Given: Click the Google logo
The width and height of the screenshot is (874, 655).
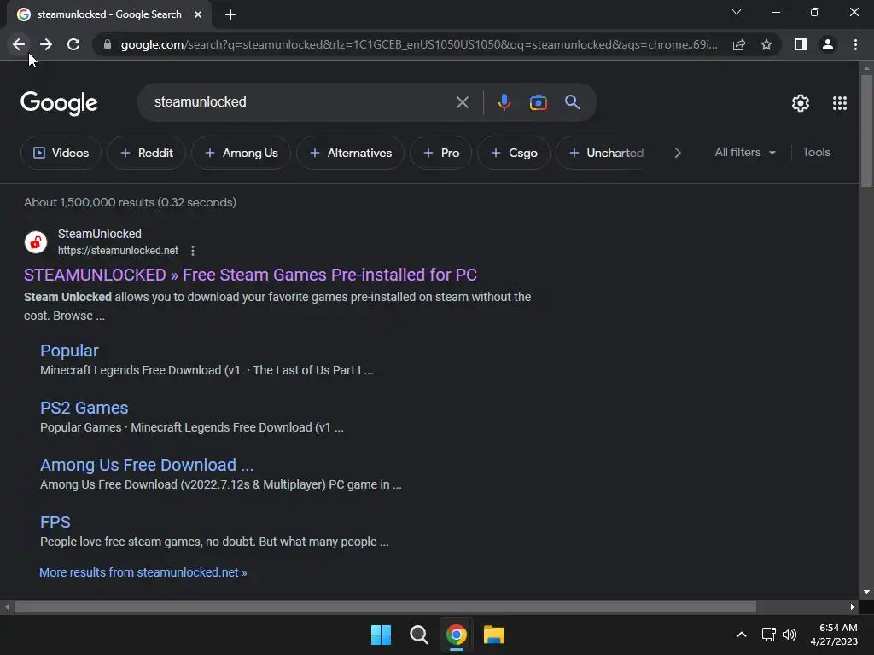Looking at the screenshot, I should (x=59, y=103).
